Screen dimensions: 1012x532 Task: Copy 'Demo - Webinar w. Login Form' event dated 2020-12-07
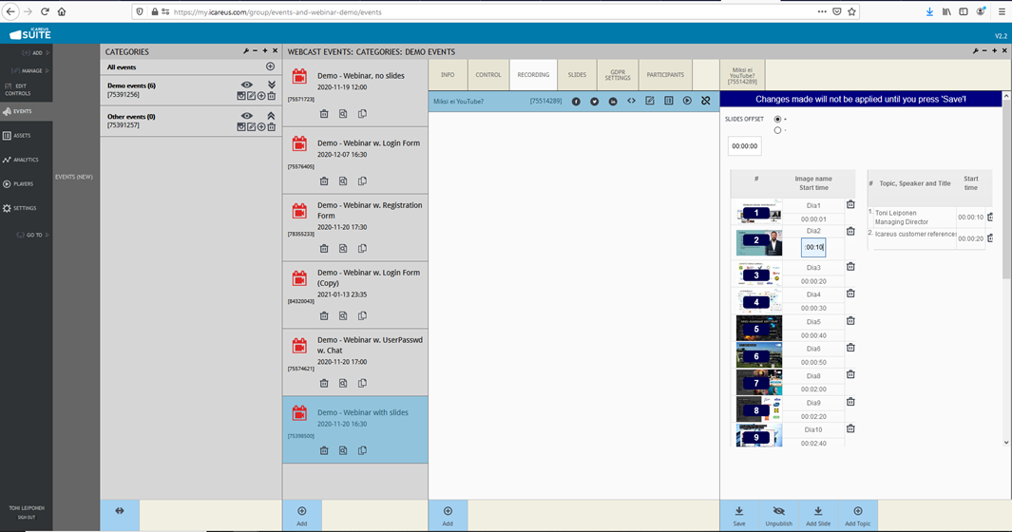tap(362, 181)
